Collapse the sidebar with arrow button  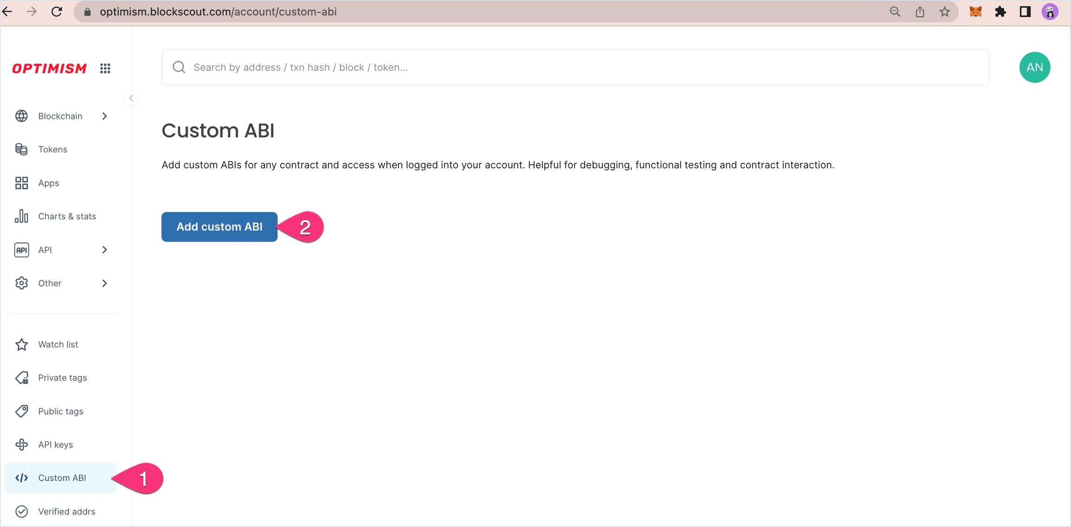point(132,98)
